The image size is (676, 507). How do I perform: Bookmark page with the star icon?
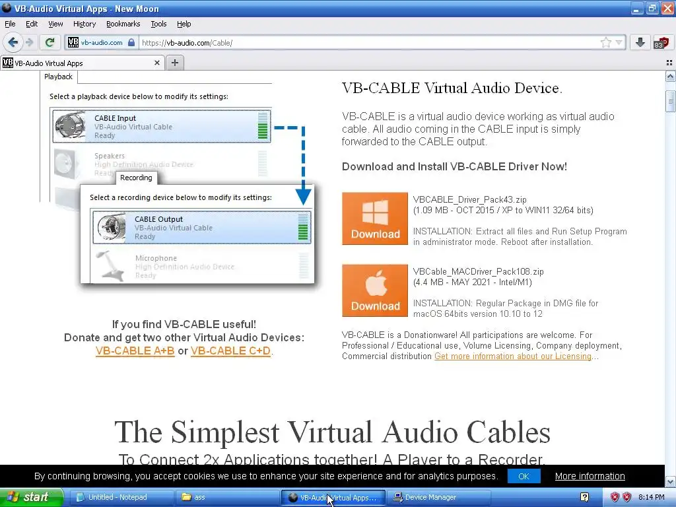coord(606,42)
